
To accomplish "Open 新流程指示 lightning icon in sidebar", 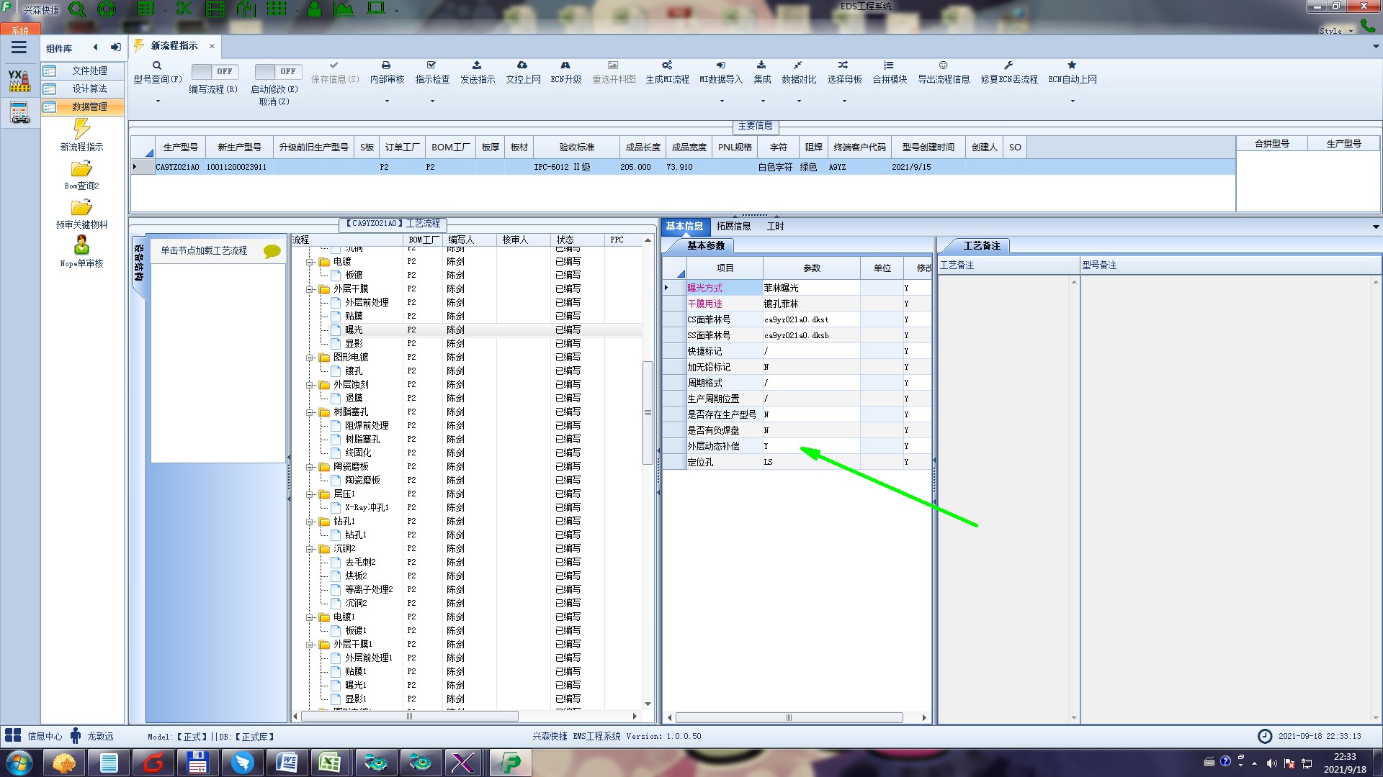I will [x=81, y=129].
